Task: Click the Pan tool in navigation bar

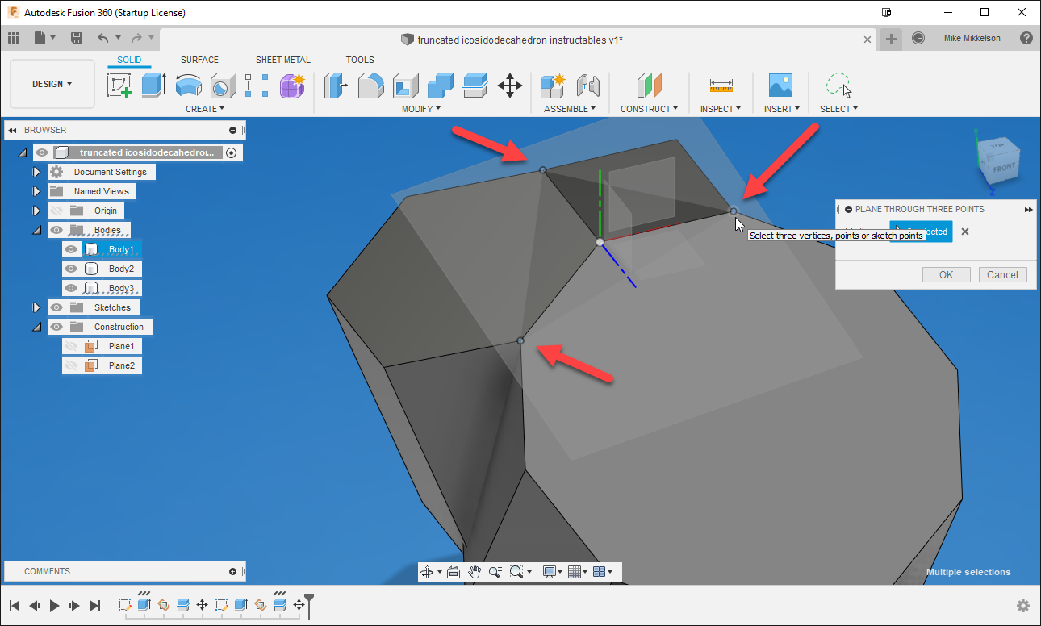Action: (x=475, y=572)
